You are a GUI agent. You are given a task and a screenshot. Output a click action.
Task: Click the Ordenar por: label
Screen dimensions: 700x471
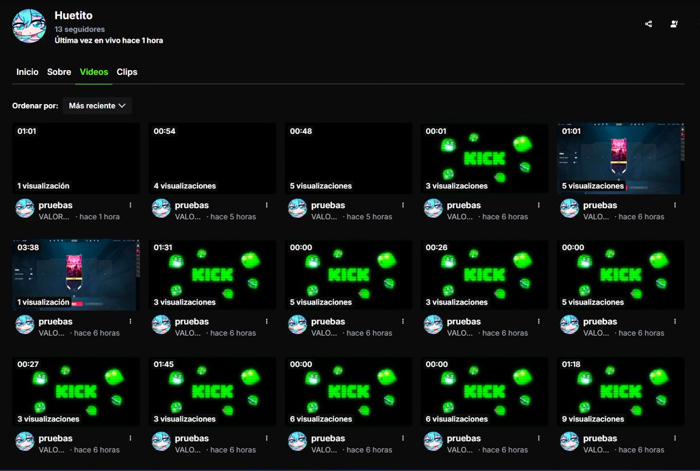pos(35,106)
